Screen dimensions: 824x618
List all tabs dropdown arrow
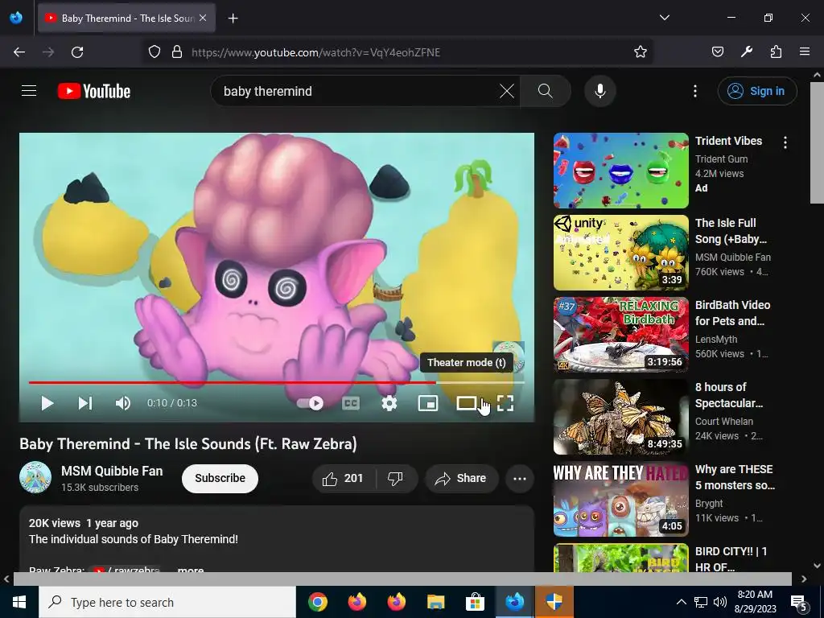[664, 18]
